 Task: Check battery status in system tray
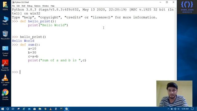click(x=172, y=109)
